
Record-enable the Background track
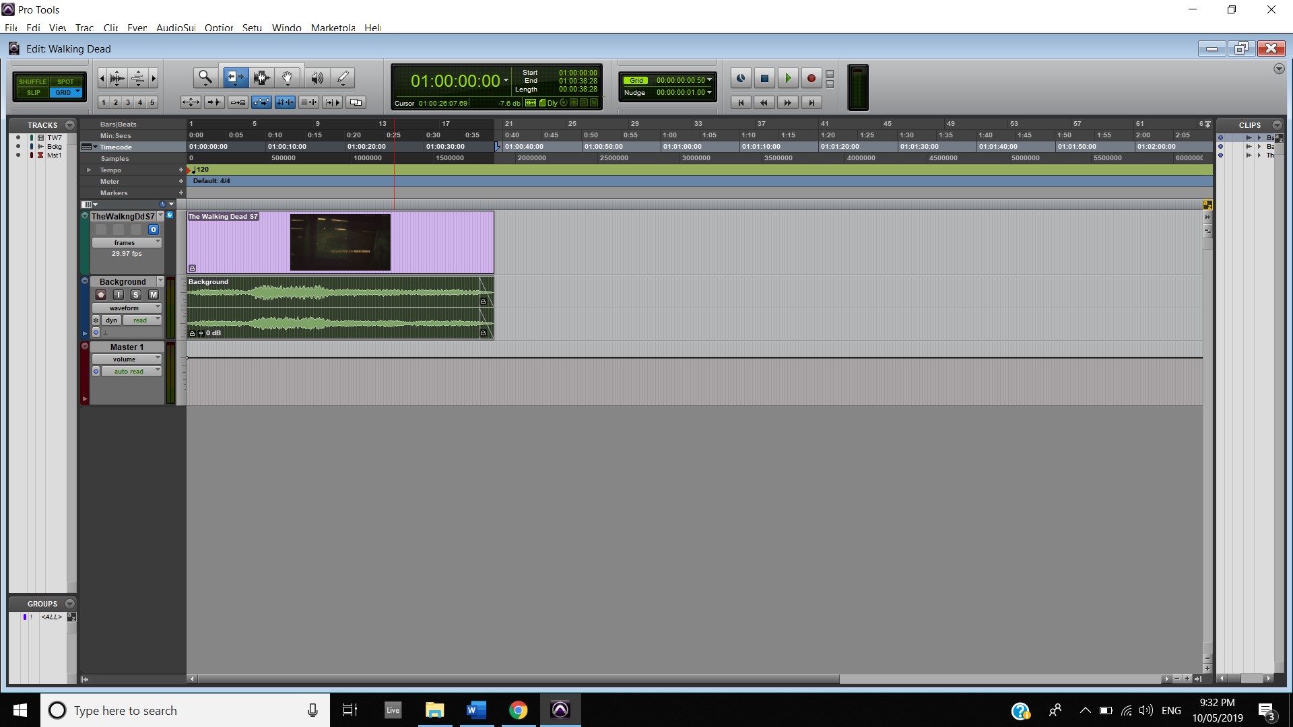click(101, 295)
